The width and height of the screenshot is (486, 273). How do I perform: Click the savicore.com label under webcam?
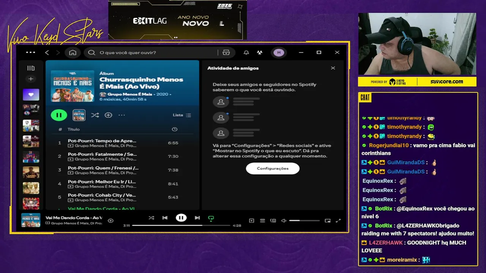(x=447, y=82)
